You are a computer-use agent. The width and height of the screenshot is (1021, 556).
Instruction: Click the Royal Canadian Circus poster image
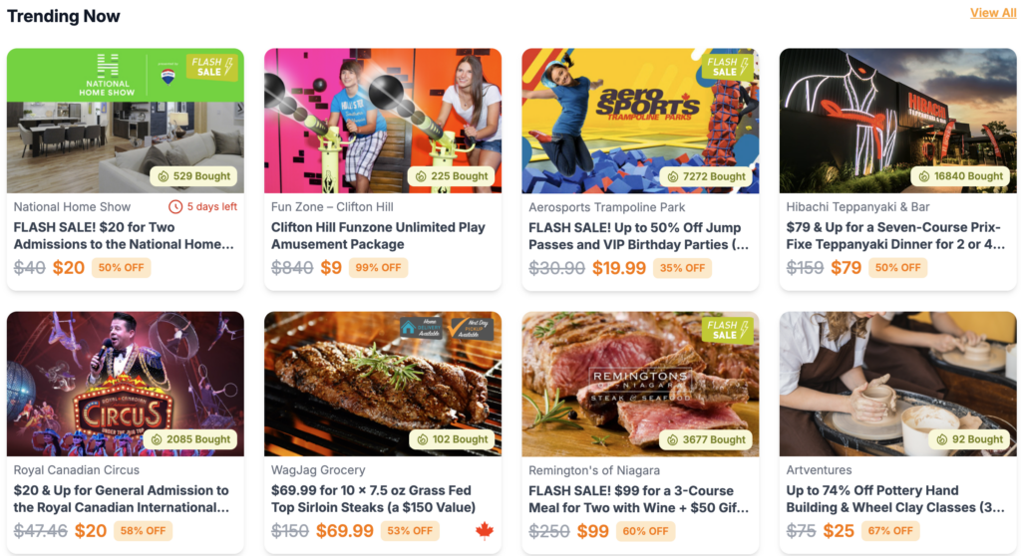tap(125, 384)
